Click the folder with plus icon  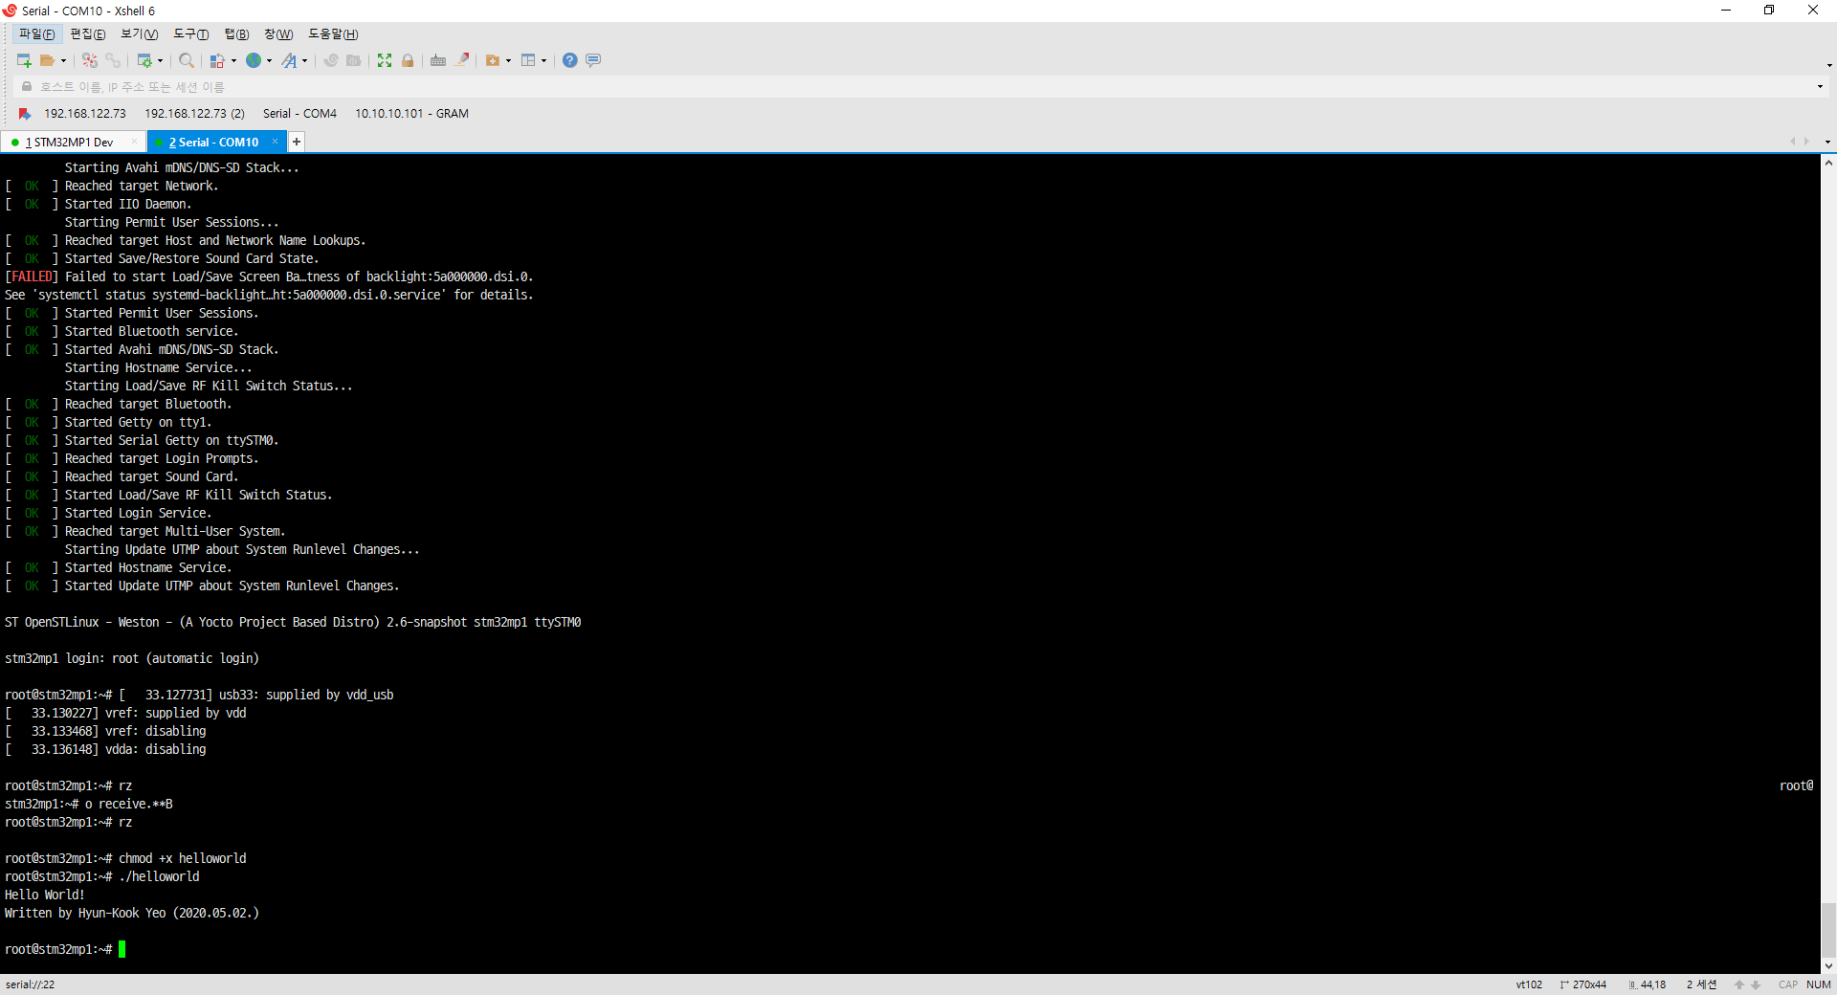pos(493,60)
